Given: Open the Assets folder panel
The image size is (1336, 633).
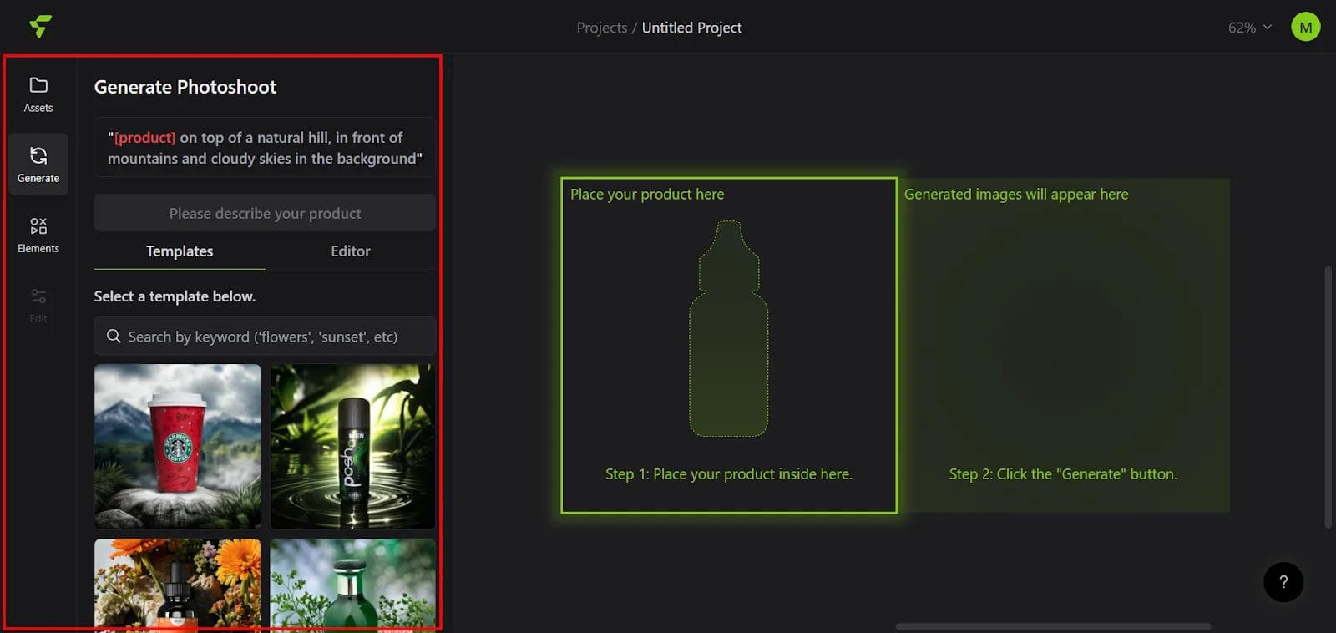Looking at the screenshot, I should pyautogui.click(x=38, y=94).
